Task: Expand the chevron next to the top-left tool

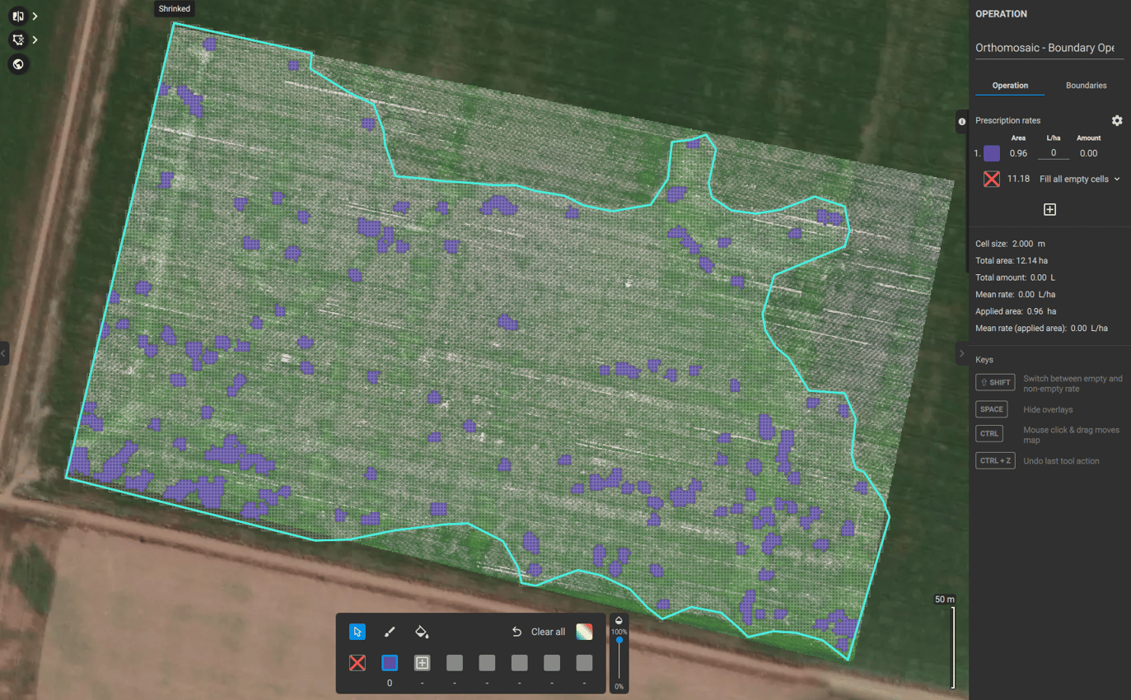Action: [x=35, y=15]
